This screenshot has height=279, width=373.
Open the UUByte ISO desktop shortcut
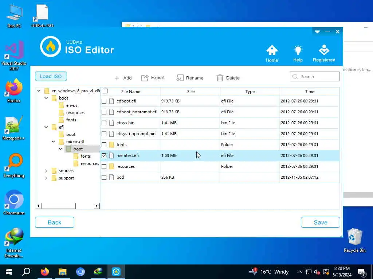coord(42,16)
